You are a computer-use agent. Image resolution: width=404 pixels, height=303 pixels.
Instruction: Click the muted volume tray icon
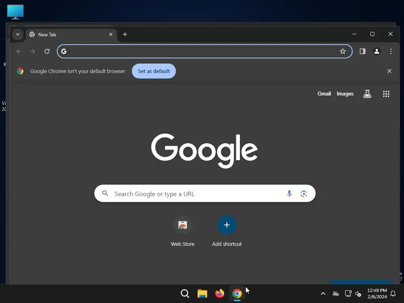(358, 294)
